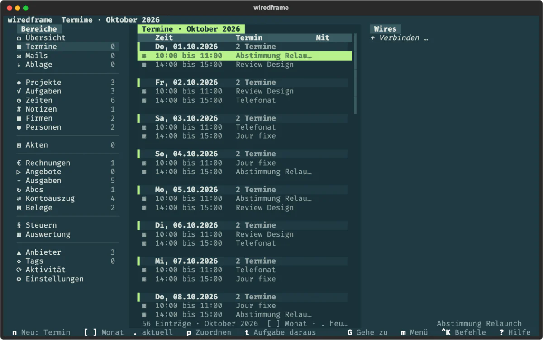Click the calendar icon of the highlighted Abstimmung Relaunch row
Viewport: 543px width, 340px height.
[x=144, y=56]
